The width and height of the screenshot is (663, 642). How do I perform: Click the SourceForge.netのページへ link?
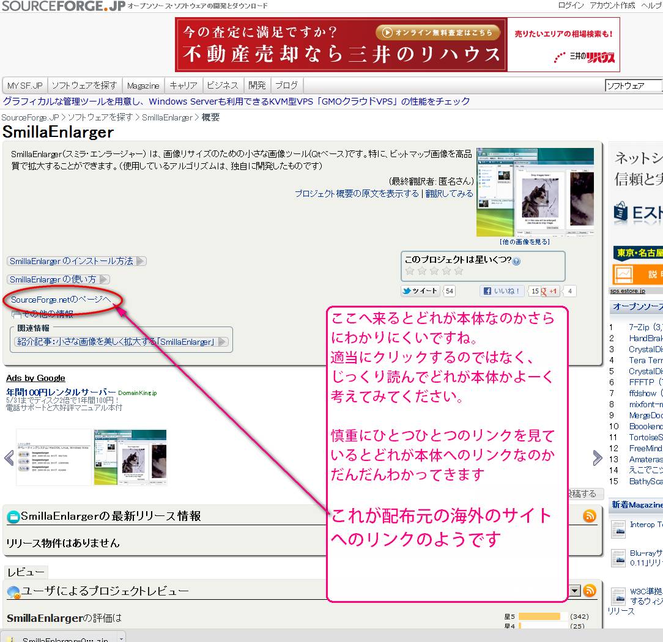(x=61, y=300)
